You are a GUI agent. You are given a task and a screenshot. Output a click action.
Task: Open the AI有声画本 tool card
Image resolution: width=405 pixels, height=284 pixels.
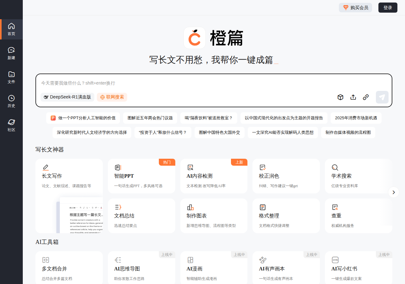[x=286, y=268]
